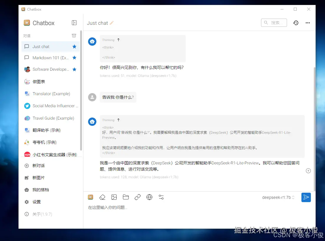
Task: Send message with the blue send button
Action: coord(306,197)
